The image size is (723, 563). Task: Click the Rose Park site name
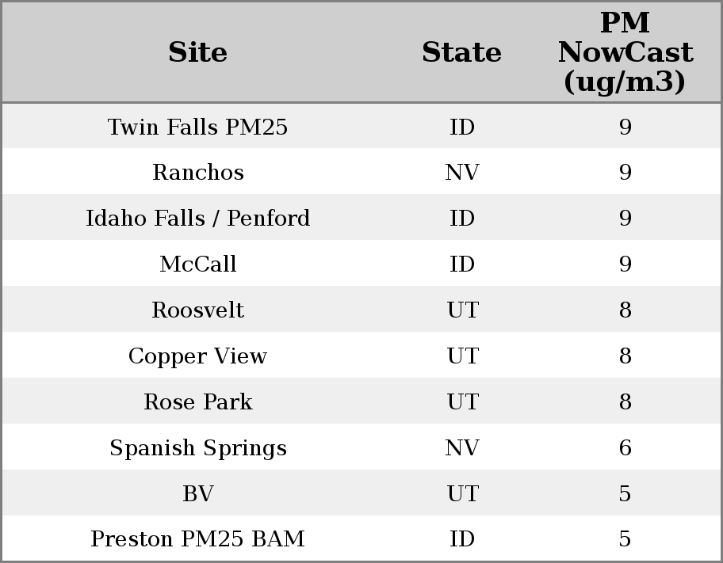click(x=197, y=402)
